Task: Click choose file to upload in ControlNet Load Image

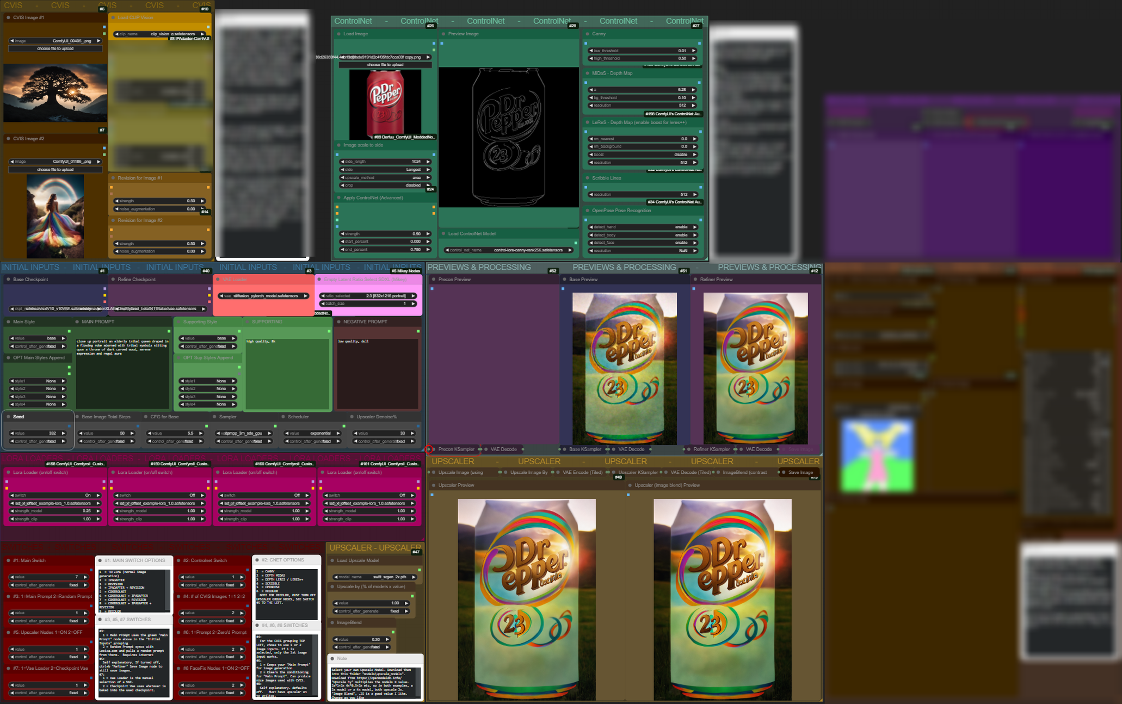Action: [385, 65]
